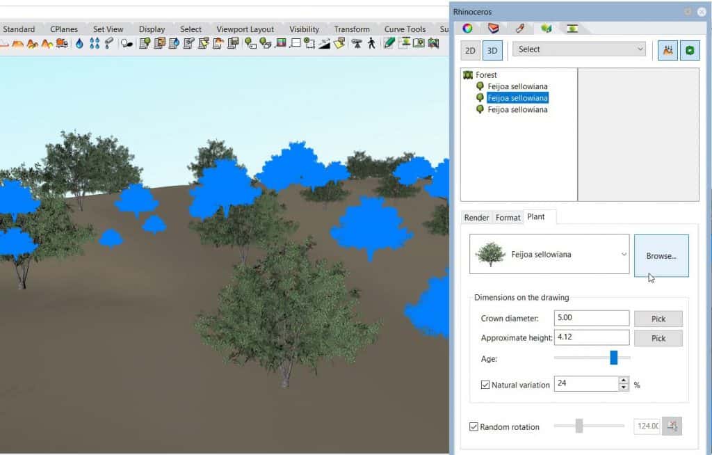Click the Forest group icon in tree
712x455 pixels.
pyautogui.click(x=468, y=75)
